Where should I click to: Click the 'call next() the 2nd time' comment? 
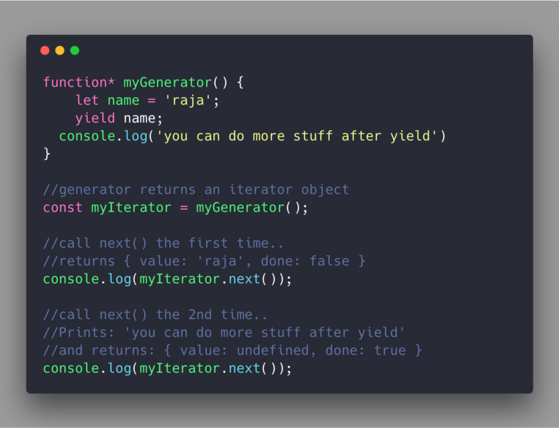[155, 315]
